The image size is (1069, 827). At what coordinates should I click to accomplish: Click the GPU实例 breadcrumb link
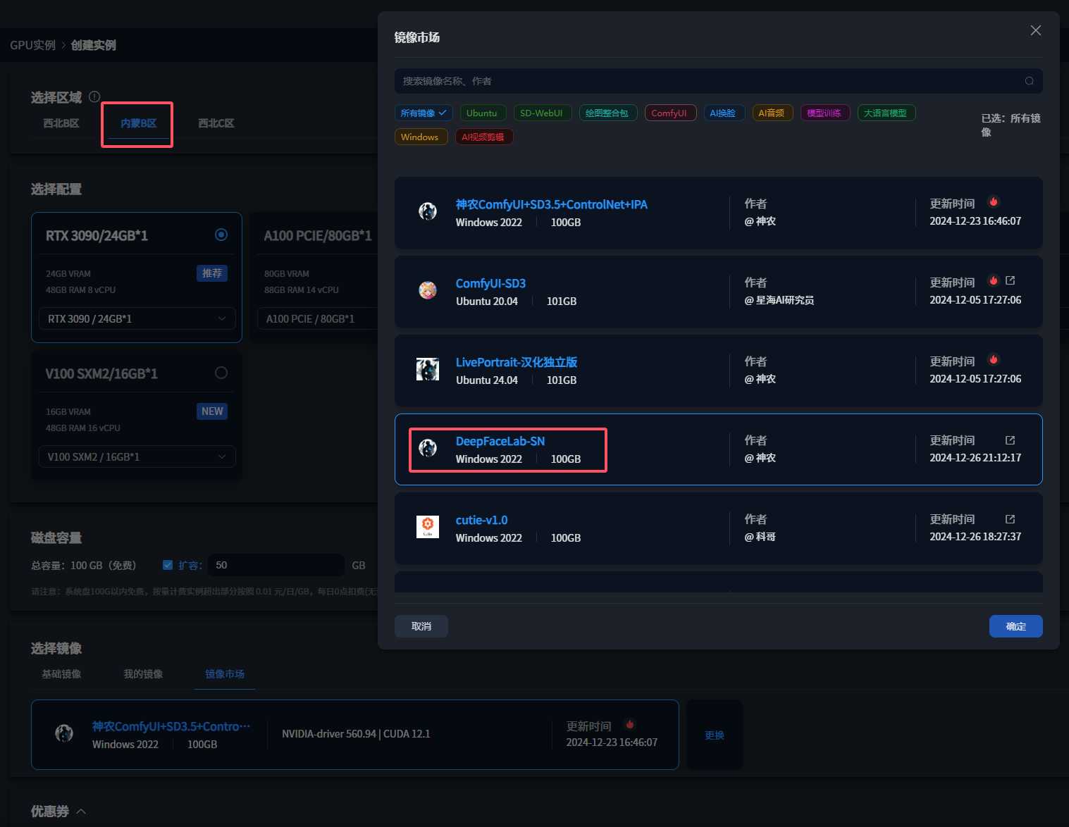(x=32, y=45)
